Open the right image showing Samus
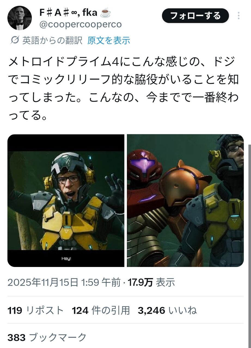 [185, 201]
